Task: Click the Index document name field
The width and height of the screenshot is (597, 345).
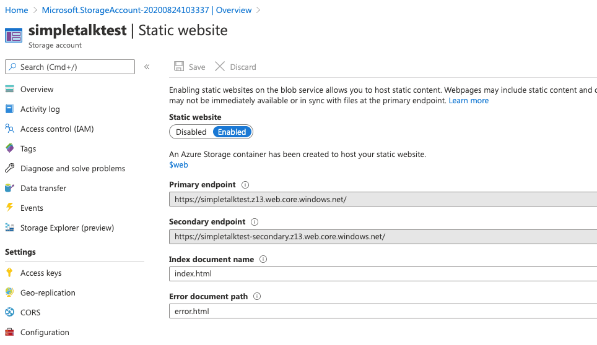Action: pyautogui.click(x=383, y=273)
